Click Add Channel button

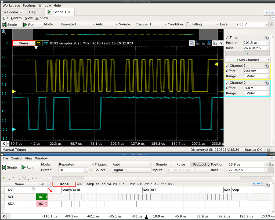[247, 60]
